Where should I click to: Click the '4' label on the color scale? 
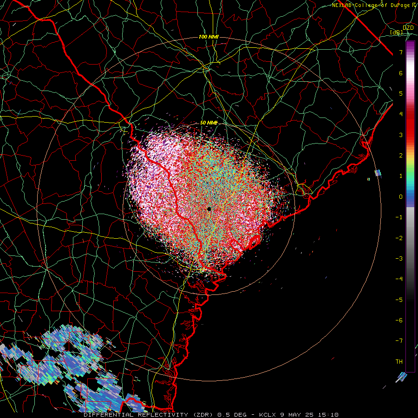tap(401, 114)
